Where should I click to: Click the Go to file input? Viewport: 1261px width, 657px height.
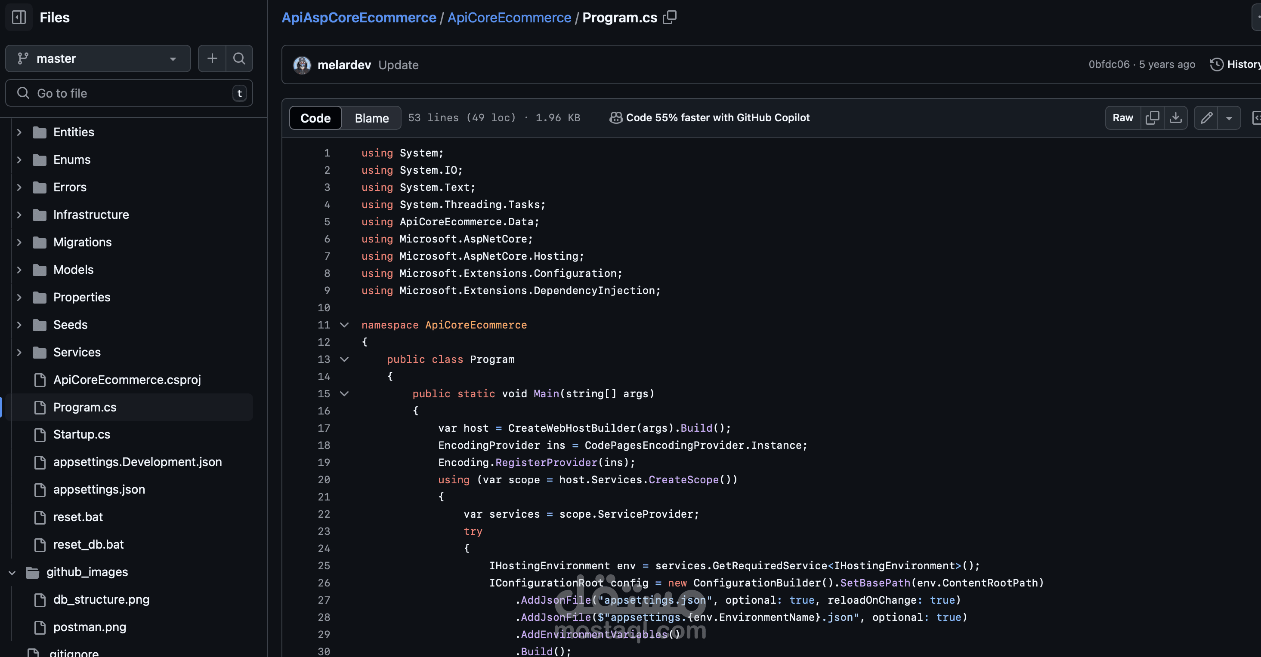pos(129,93)
